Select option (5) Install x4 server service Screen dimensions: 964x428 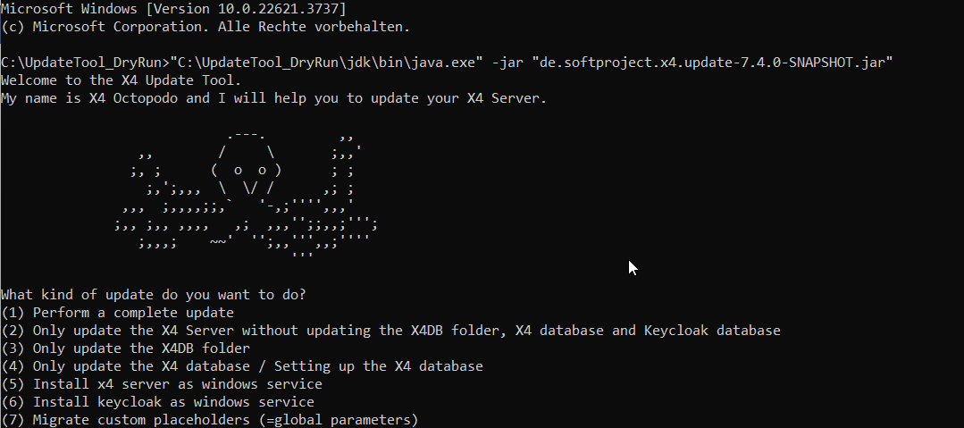[163, 383]
